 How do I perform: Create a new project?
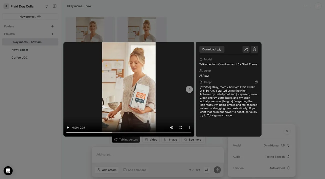point(30,16)
